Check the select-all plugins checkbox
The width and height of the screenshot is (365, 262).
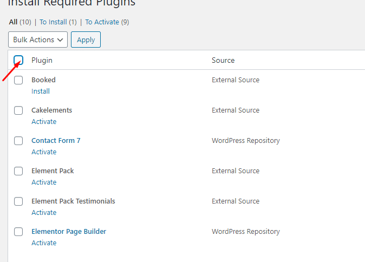tap(18, 60)
